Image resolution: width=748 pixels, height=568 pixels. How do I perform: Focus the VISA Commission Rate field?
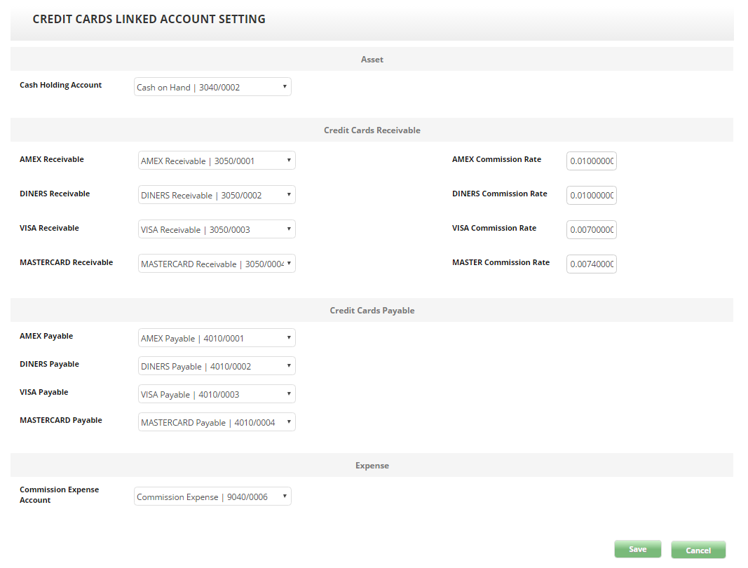pos(591,229)
